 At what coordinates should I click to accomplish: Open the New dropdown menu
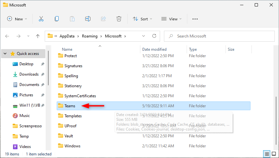click(17, 19)
